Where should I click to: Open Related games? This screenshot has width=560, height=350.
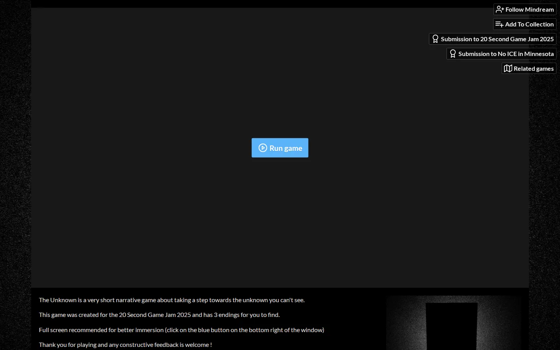pyautogui.click(x=529, y=68)
